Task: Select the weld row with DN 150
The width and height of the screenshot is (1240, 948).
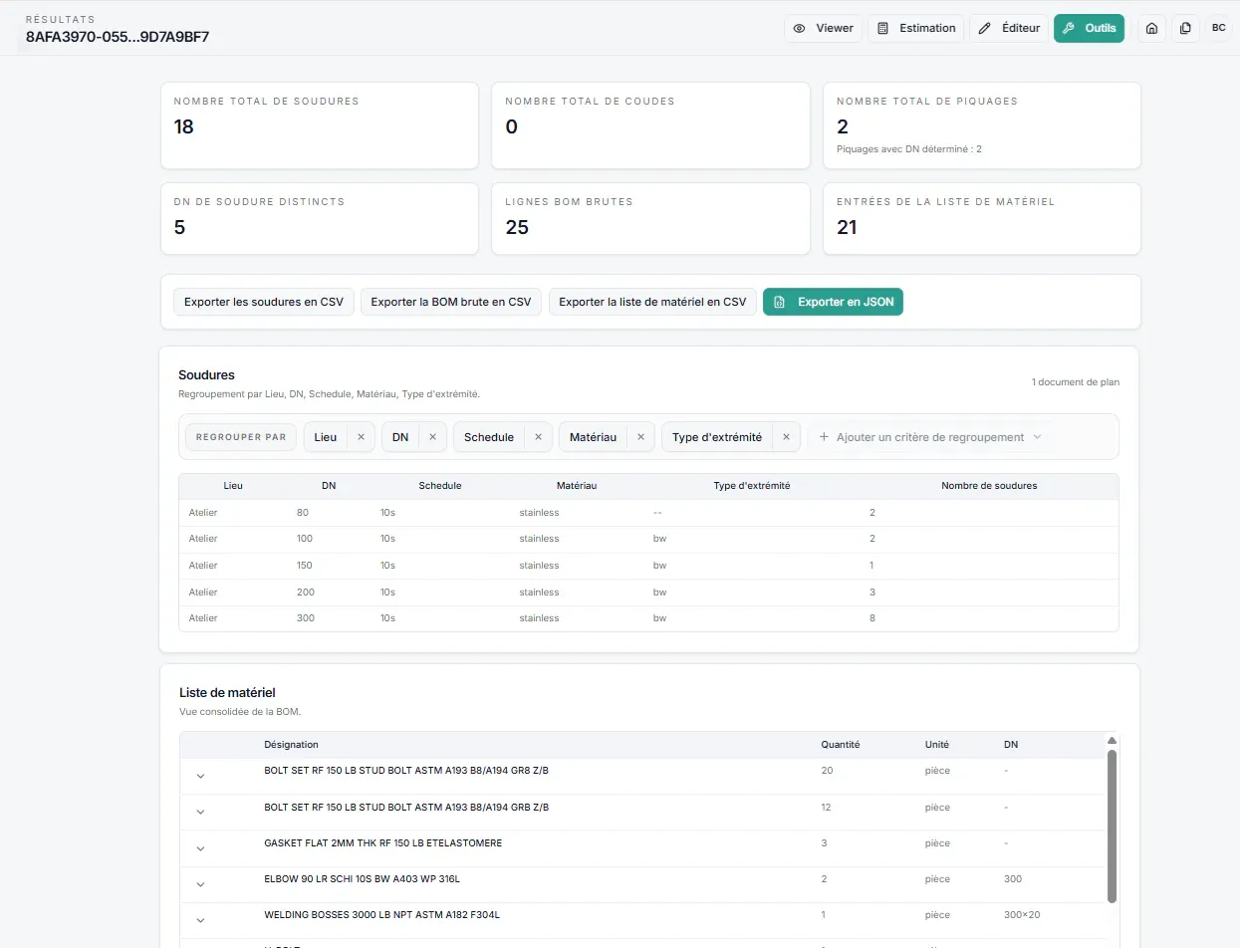Action: [648, 566]
